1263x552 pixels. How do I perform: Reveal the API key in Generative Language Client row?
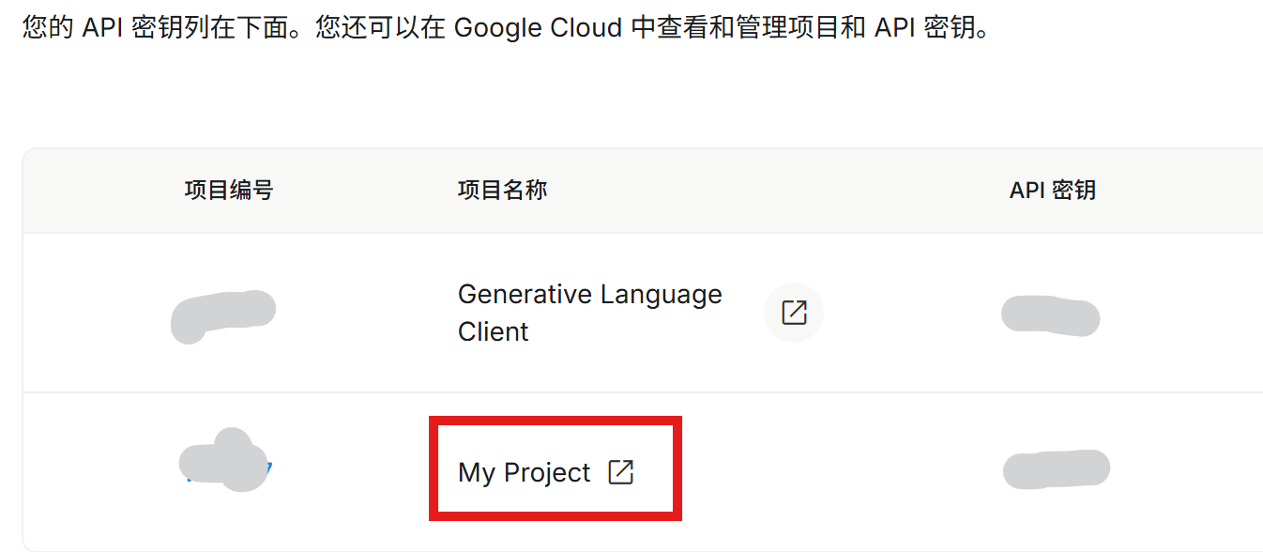(1050, 315)
